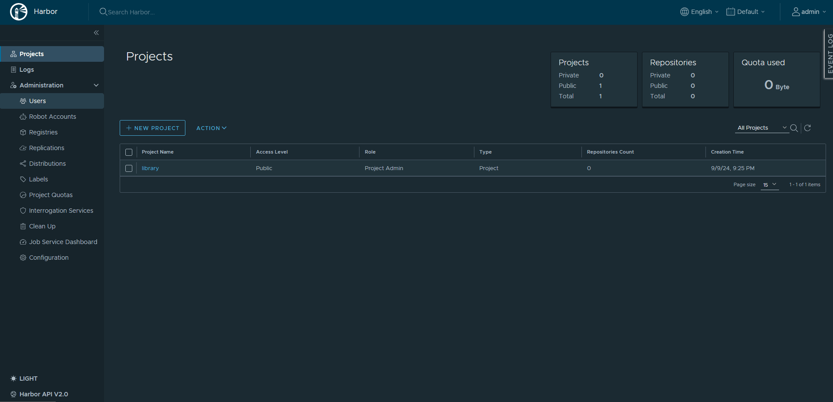The width and height of the screenshot is (833, 402).
Task: Sort by Access Level column header
Action: (272, 152)
